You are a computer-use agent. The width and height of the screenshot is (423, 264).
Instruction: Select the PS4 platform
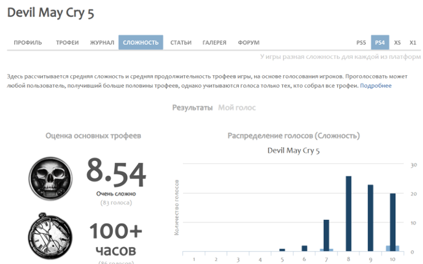point(380,42)
